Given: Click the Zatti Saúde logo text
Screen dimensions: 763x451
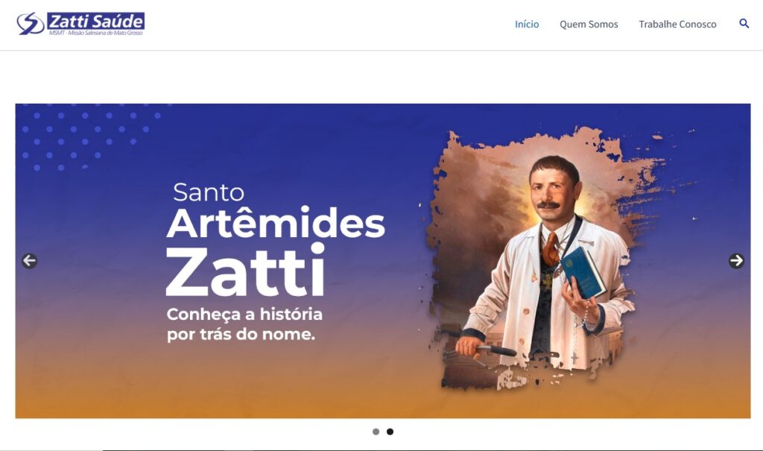Looking at the screenshot, I should point(96,21).
